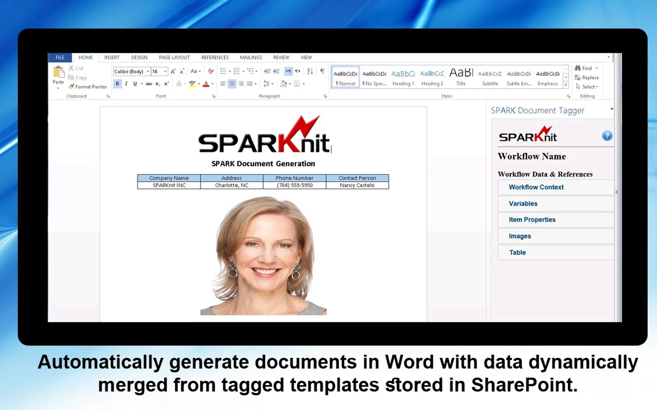The image size is (657, 410).
Task: Justify the paragraph text
Action: coord(250,84)
